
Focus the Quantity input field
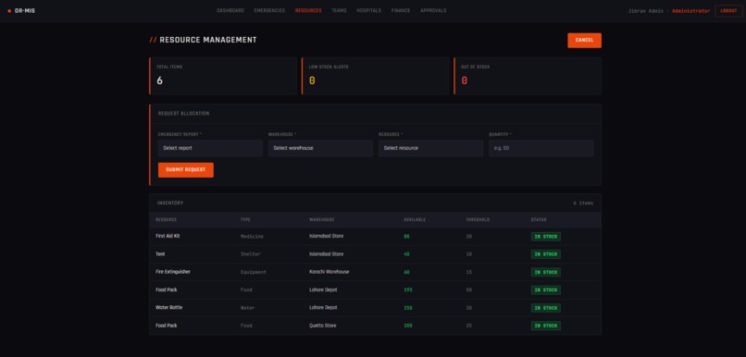click(541, 148)
